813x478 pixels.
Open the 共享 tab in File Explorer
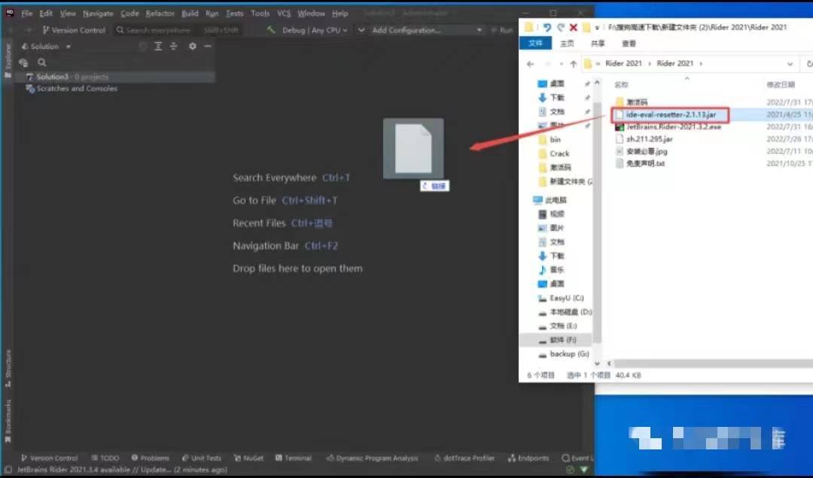coord(598,44)
